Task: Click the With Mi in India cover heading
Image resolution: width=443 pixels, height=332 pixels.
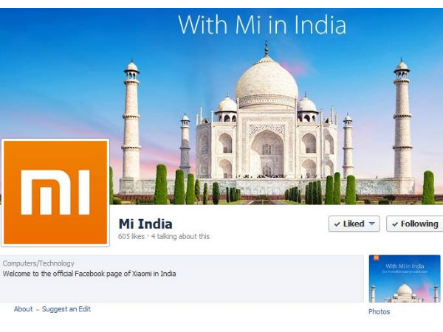Action: [x=262, y=25]
